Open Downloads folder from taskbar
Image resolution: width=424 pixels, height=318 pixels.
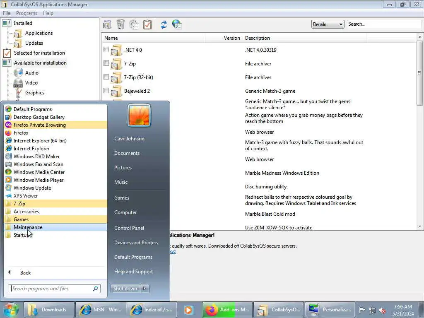[x=49, y=310]
